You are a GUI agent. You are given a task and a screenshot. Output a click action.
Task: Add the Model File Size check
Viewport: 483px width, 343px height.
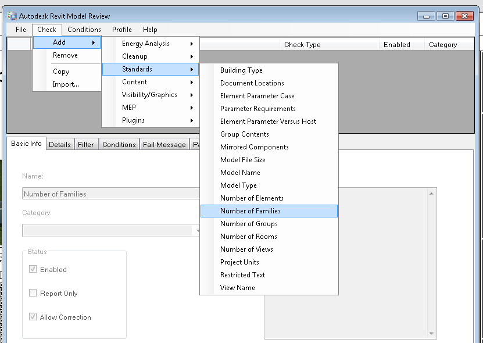(x=269, y=160)
